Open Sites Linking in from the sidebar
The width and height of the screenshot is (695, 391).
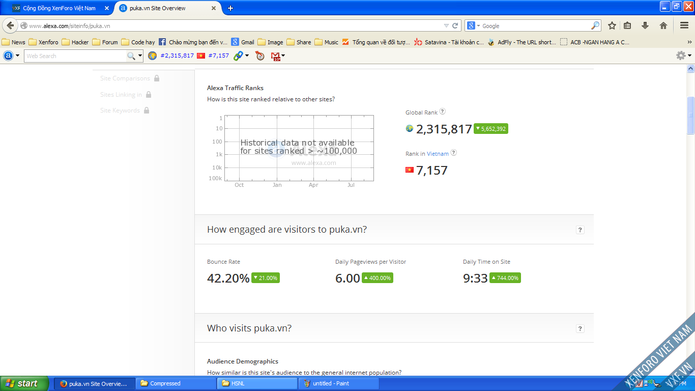[126, 94]
